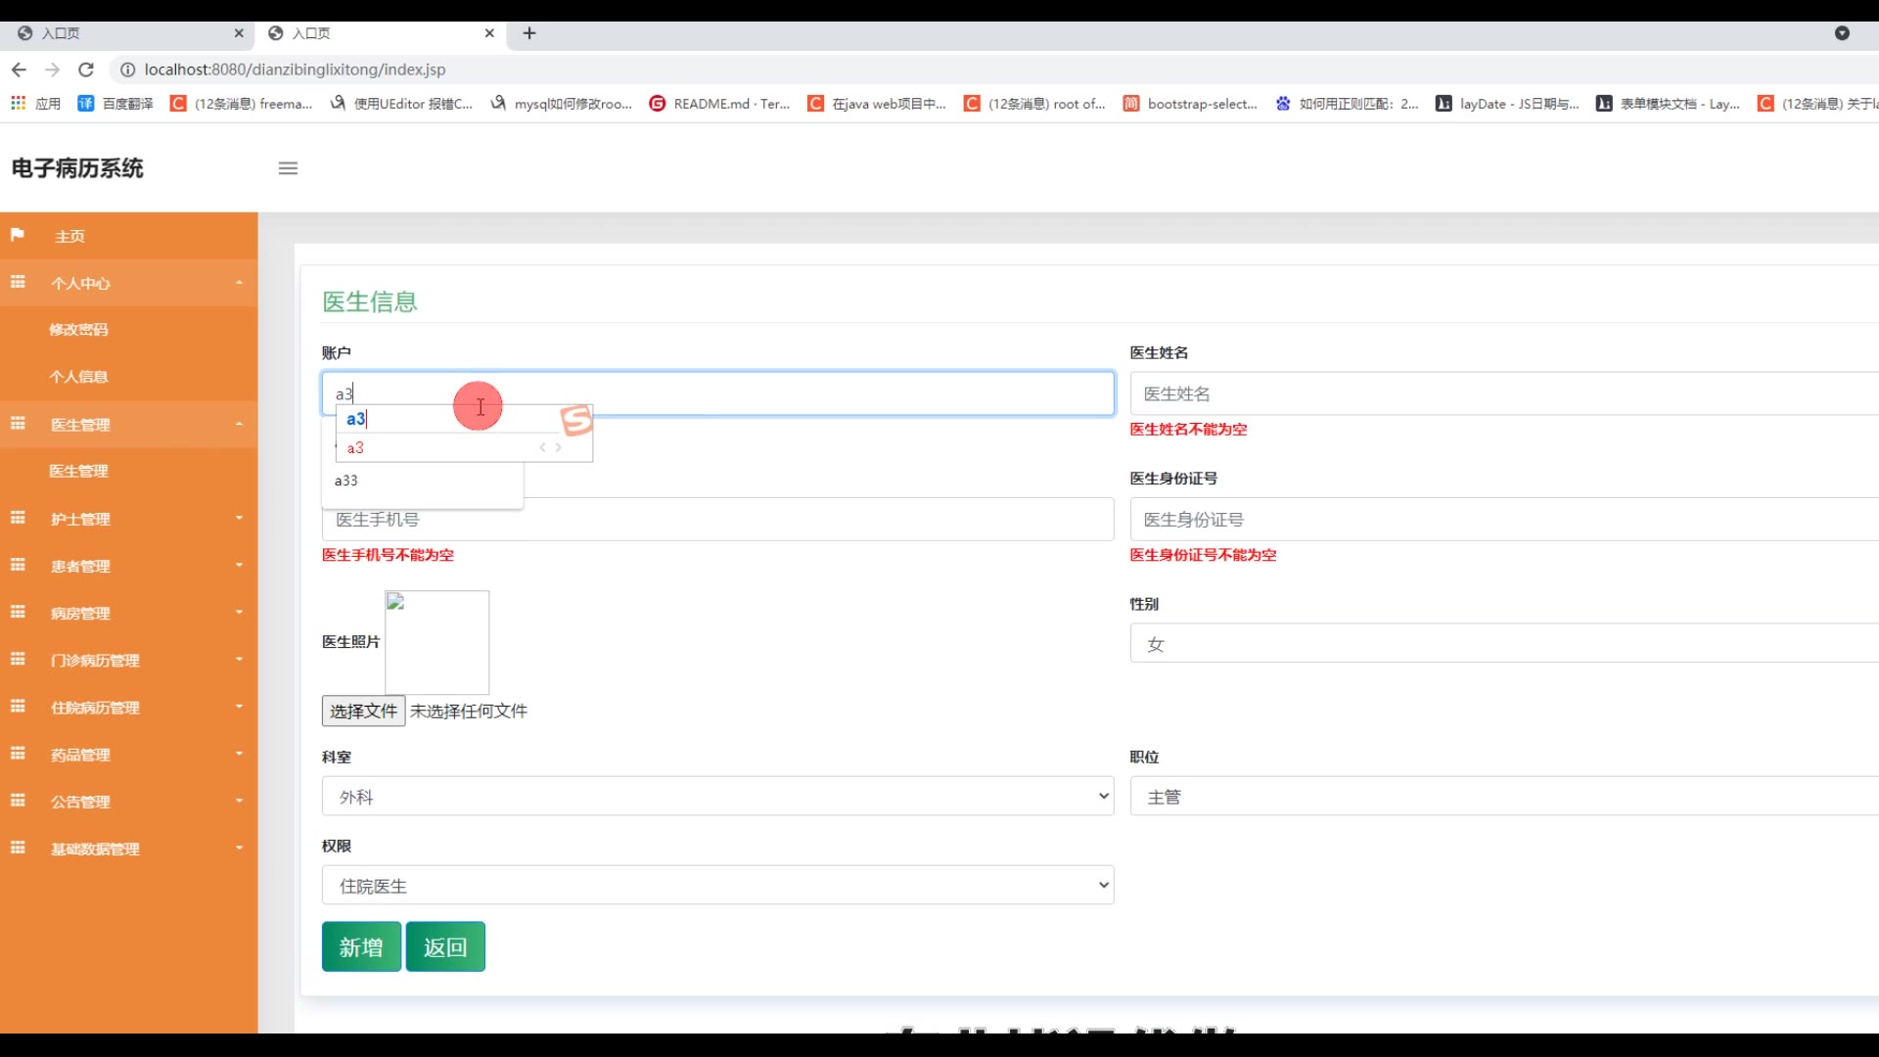Image resolution: width=1879 pixels, height=1057 pixels.
Task: Click the grid icon beside 护士管理
Action: point(18,518)
